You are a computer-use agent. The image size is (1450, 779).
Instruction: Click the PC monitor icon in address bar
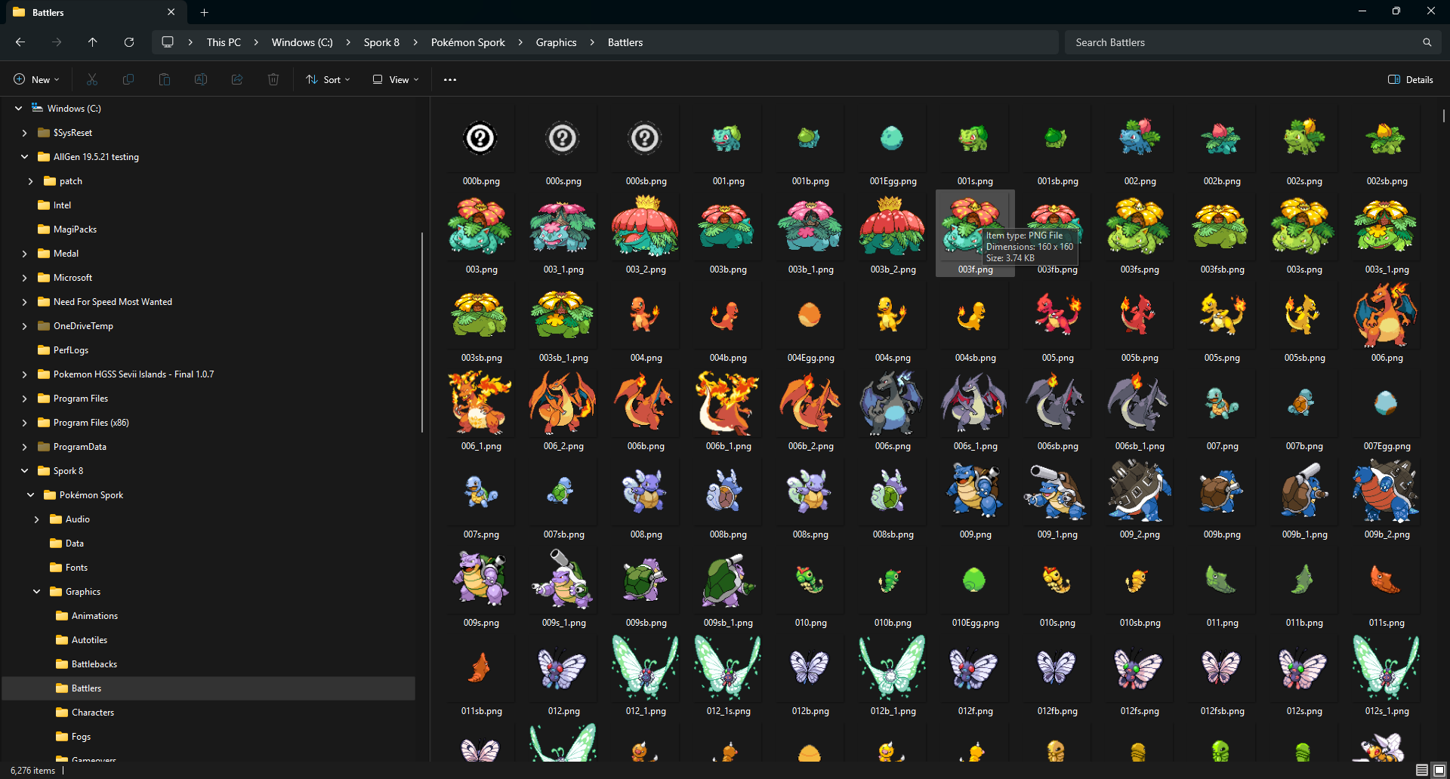[x=168, y=42]
